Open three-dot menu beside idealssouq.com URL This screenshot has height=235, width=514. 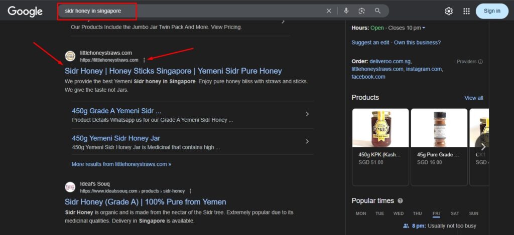pyautogui.click(x=190, y=191)
